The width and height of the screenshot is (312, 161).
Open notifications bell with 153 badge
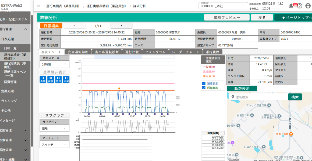(291, 6)
